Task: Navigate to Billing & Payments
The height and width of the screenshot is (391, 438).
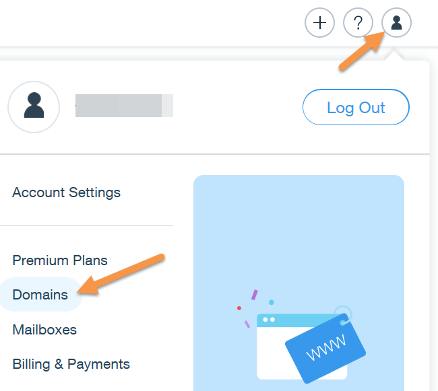Action: (71, 364)
